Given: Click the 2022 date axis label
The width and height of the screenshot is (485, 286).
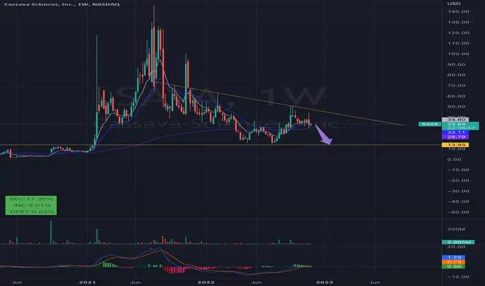Looking at the screenshot, I should coord(206,282).
